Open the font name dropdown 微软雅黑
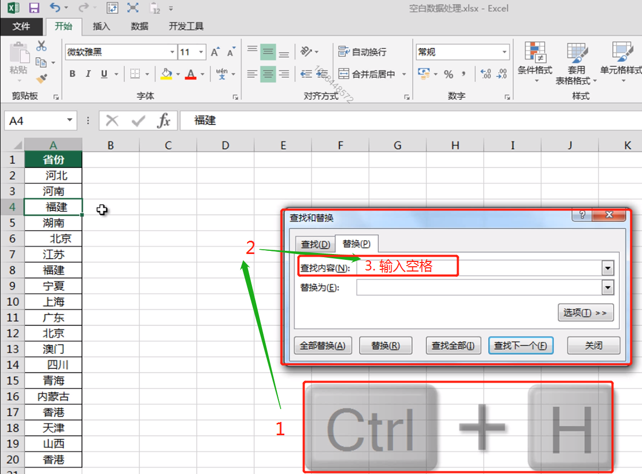642x474 pixels. (x=172, y=52)
